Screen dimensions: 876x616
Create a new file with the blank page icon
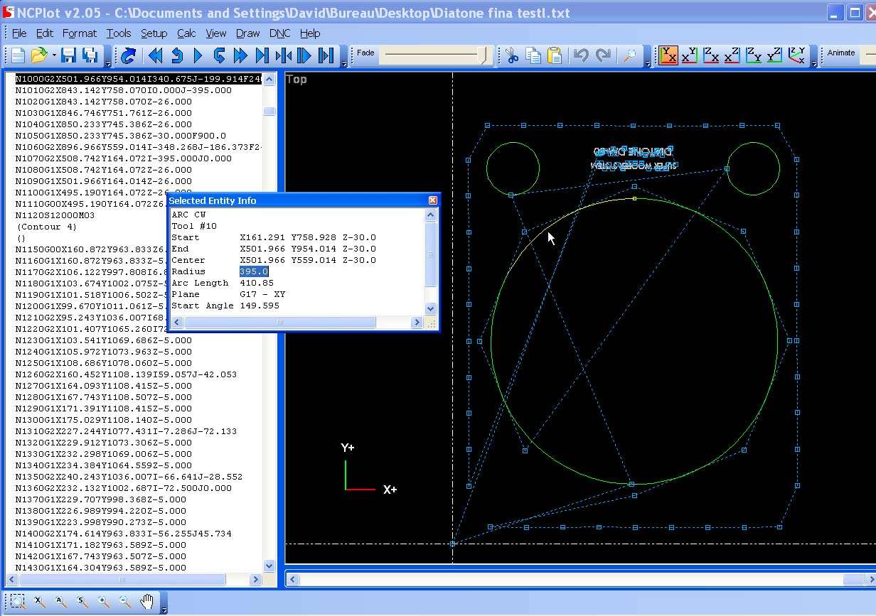click(18, 55)
